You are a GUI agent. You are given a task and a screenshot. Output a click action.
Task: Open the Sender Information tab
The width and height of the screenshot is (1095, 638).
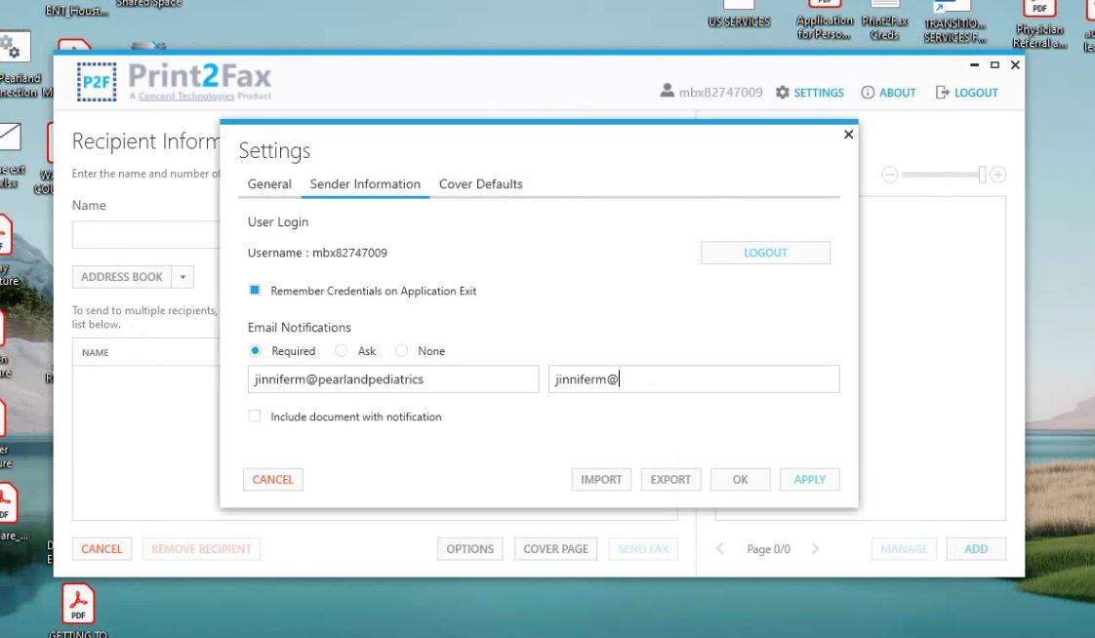click(x=365, y=184)
